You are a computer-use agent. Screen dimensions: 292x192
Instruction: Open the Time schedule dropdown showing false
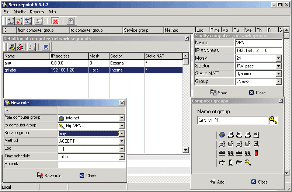point(122,157)
